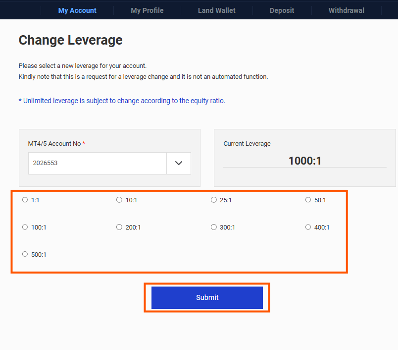Click the blue unlimited leverage notice text
Viewport: 398px width, 350px height.
coord(122,101)
